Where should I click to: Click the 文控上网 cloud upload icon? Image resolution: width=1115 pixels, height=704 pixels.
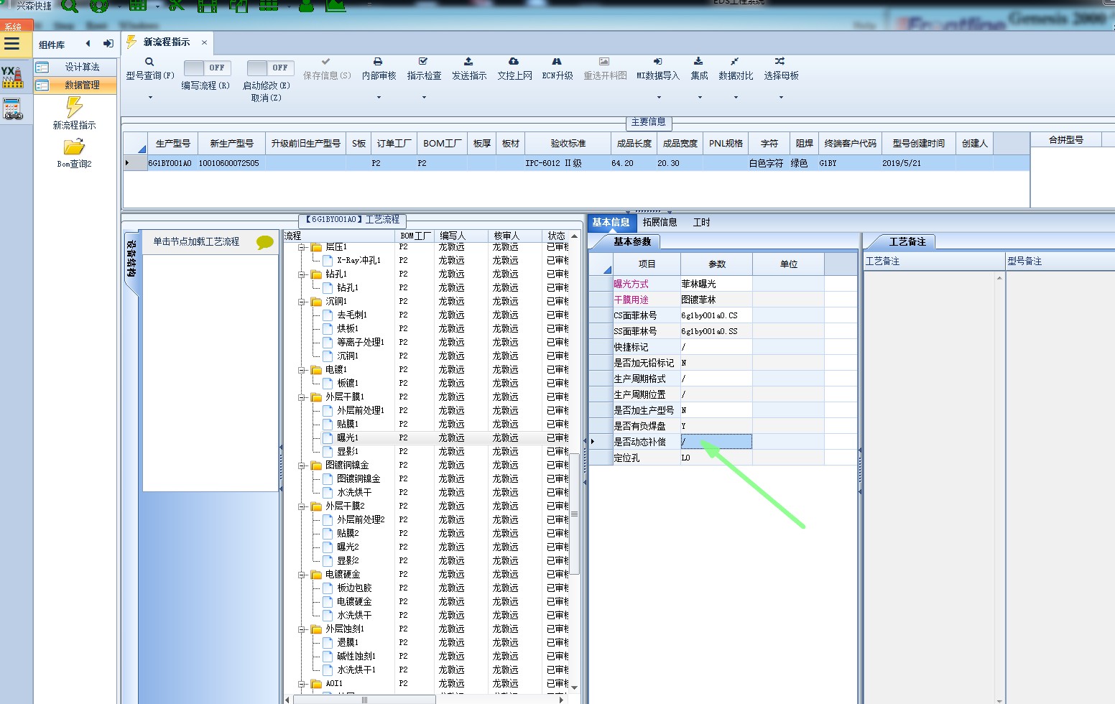click(514, 62)
